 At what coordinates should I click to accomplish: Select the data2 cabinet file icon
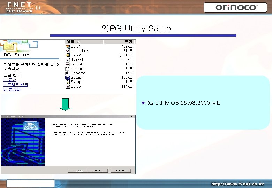[68, 55]
